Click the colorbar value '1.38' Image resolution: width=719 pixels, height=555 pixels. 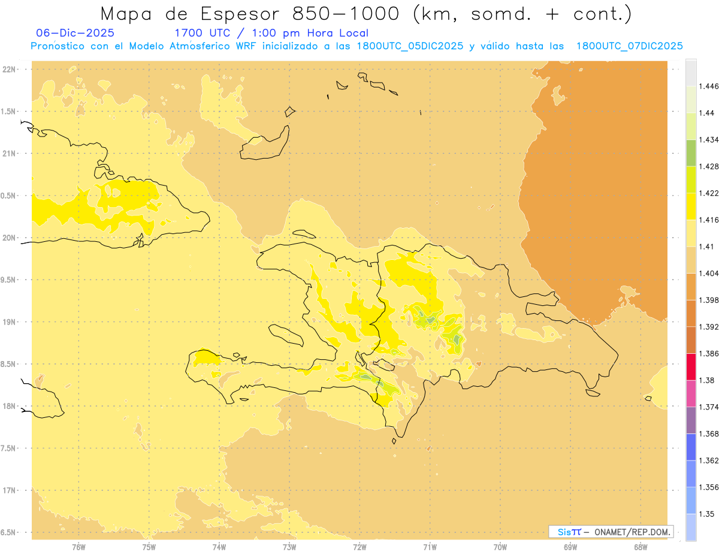(x=708, y=380)
